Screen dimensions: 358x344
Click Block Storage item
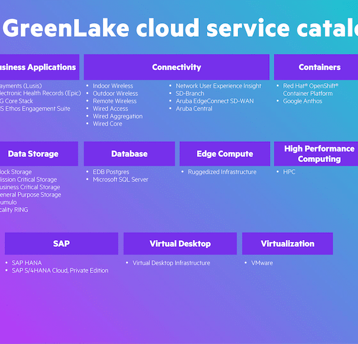tap(16, 172)
